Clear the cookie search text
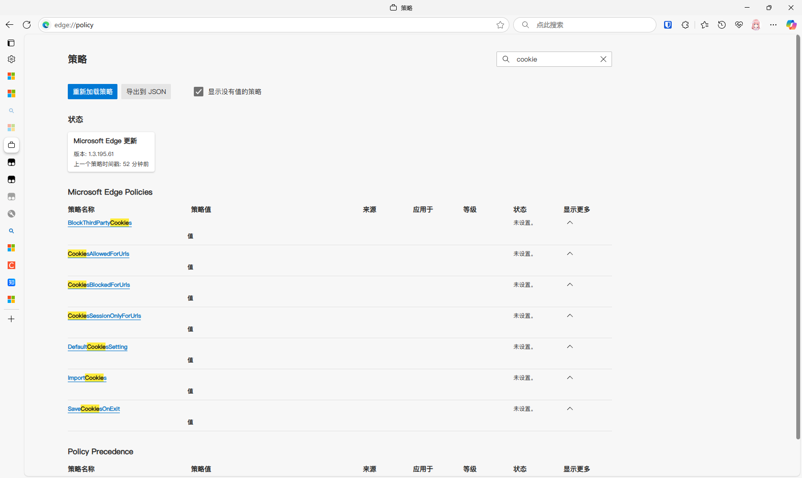This screenshot has height=478, width=802. (x=603, y=59)
